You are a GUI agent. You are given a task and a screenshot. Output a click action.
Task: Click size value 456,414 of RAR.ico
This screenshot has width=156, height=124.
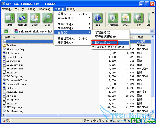pos(111,88)
